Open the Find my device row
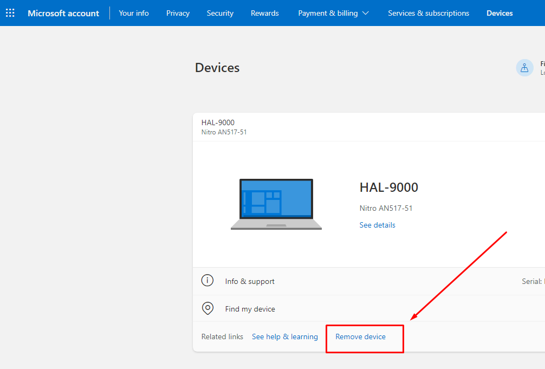The height and width of the screenshot is (369, 545). pos(369,308)
